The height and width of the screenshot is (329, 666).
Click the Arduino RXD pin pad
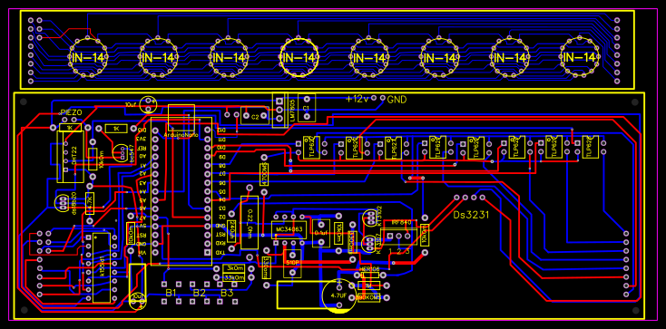pyautogui.click(x=207, y=244)
